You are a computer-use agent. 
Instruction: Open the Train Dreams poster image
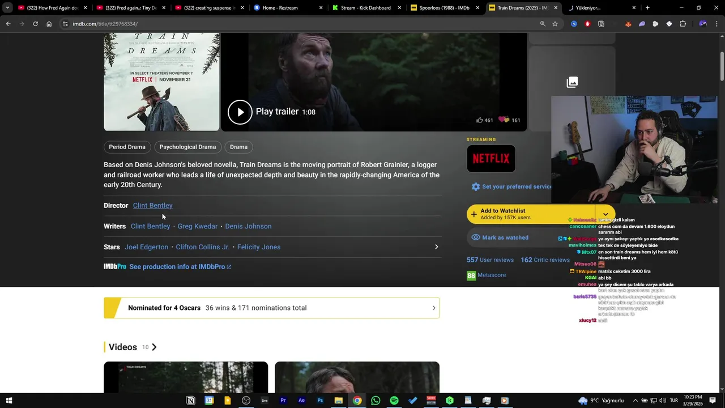161,82
